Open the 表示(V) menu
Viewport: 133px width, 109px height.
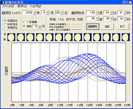(x=22, y=6)
